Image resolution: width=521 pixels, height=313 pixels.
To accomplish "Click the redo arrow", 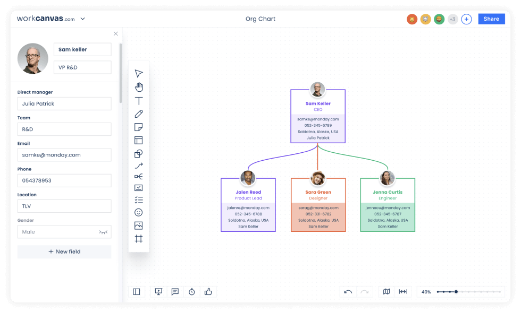I will [x=365, y=292].
